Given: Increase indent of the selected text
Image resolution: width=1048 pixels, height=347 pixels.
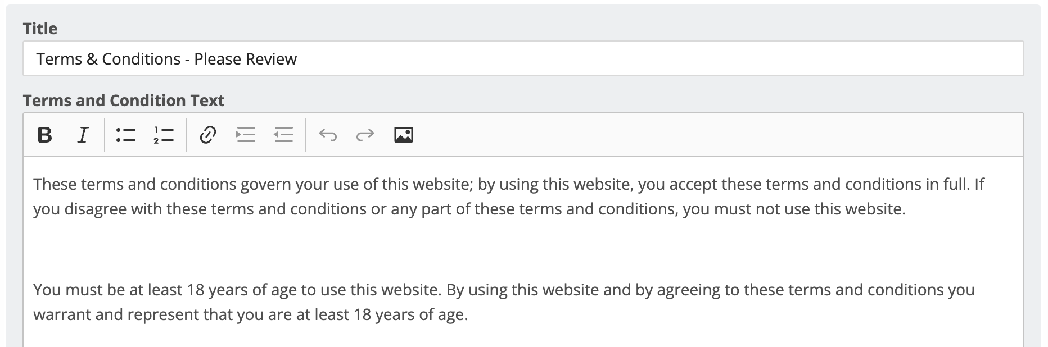Looking at the screenshot, I should tap(246, 135).
